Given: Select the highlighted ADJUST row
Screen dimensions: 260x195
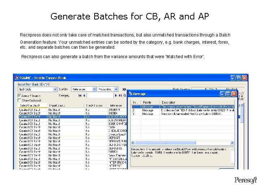Looking at the screenshot, I should pos(72,117).
